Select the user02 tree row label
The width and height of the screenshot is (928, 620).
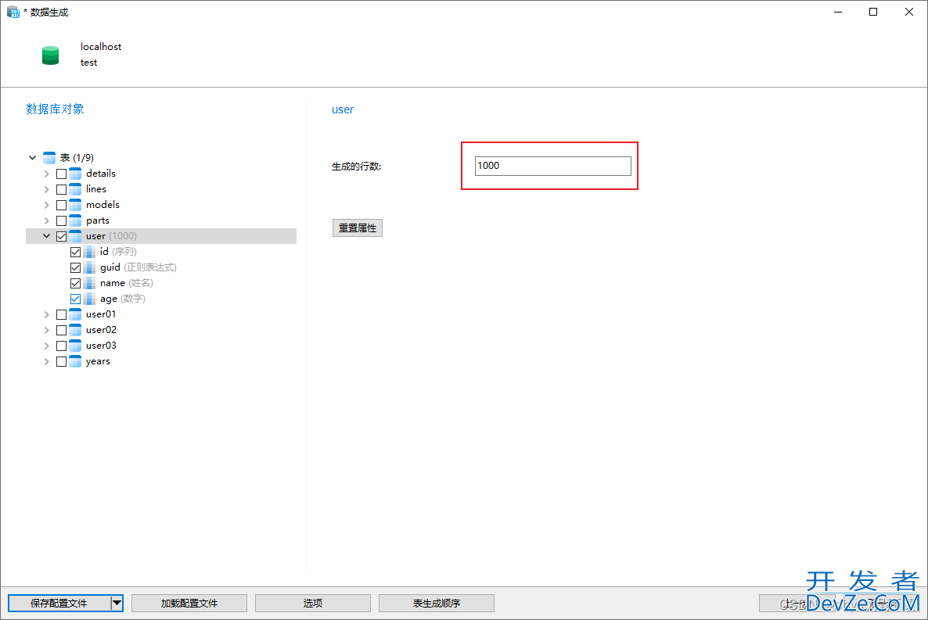pos(101,330)
